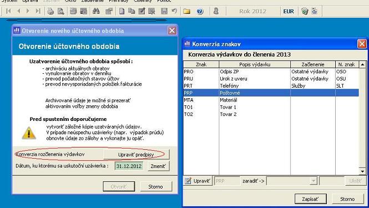Image resolution: width=369 pixels, height=208 pixels.
Task: Select the TO1 Tovar 1 row
Action: [x=271, y=107]
